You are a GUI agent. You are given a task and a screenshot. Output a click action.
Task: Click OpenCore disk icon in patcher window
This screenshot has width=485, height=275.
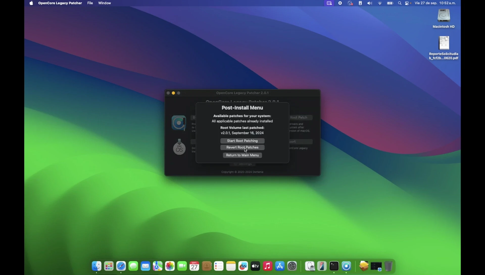click(179, 123)
